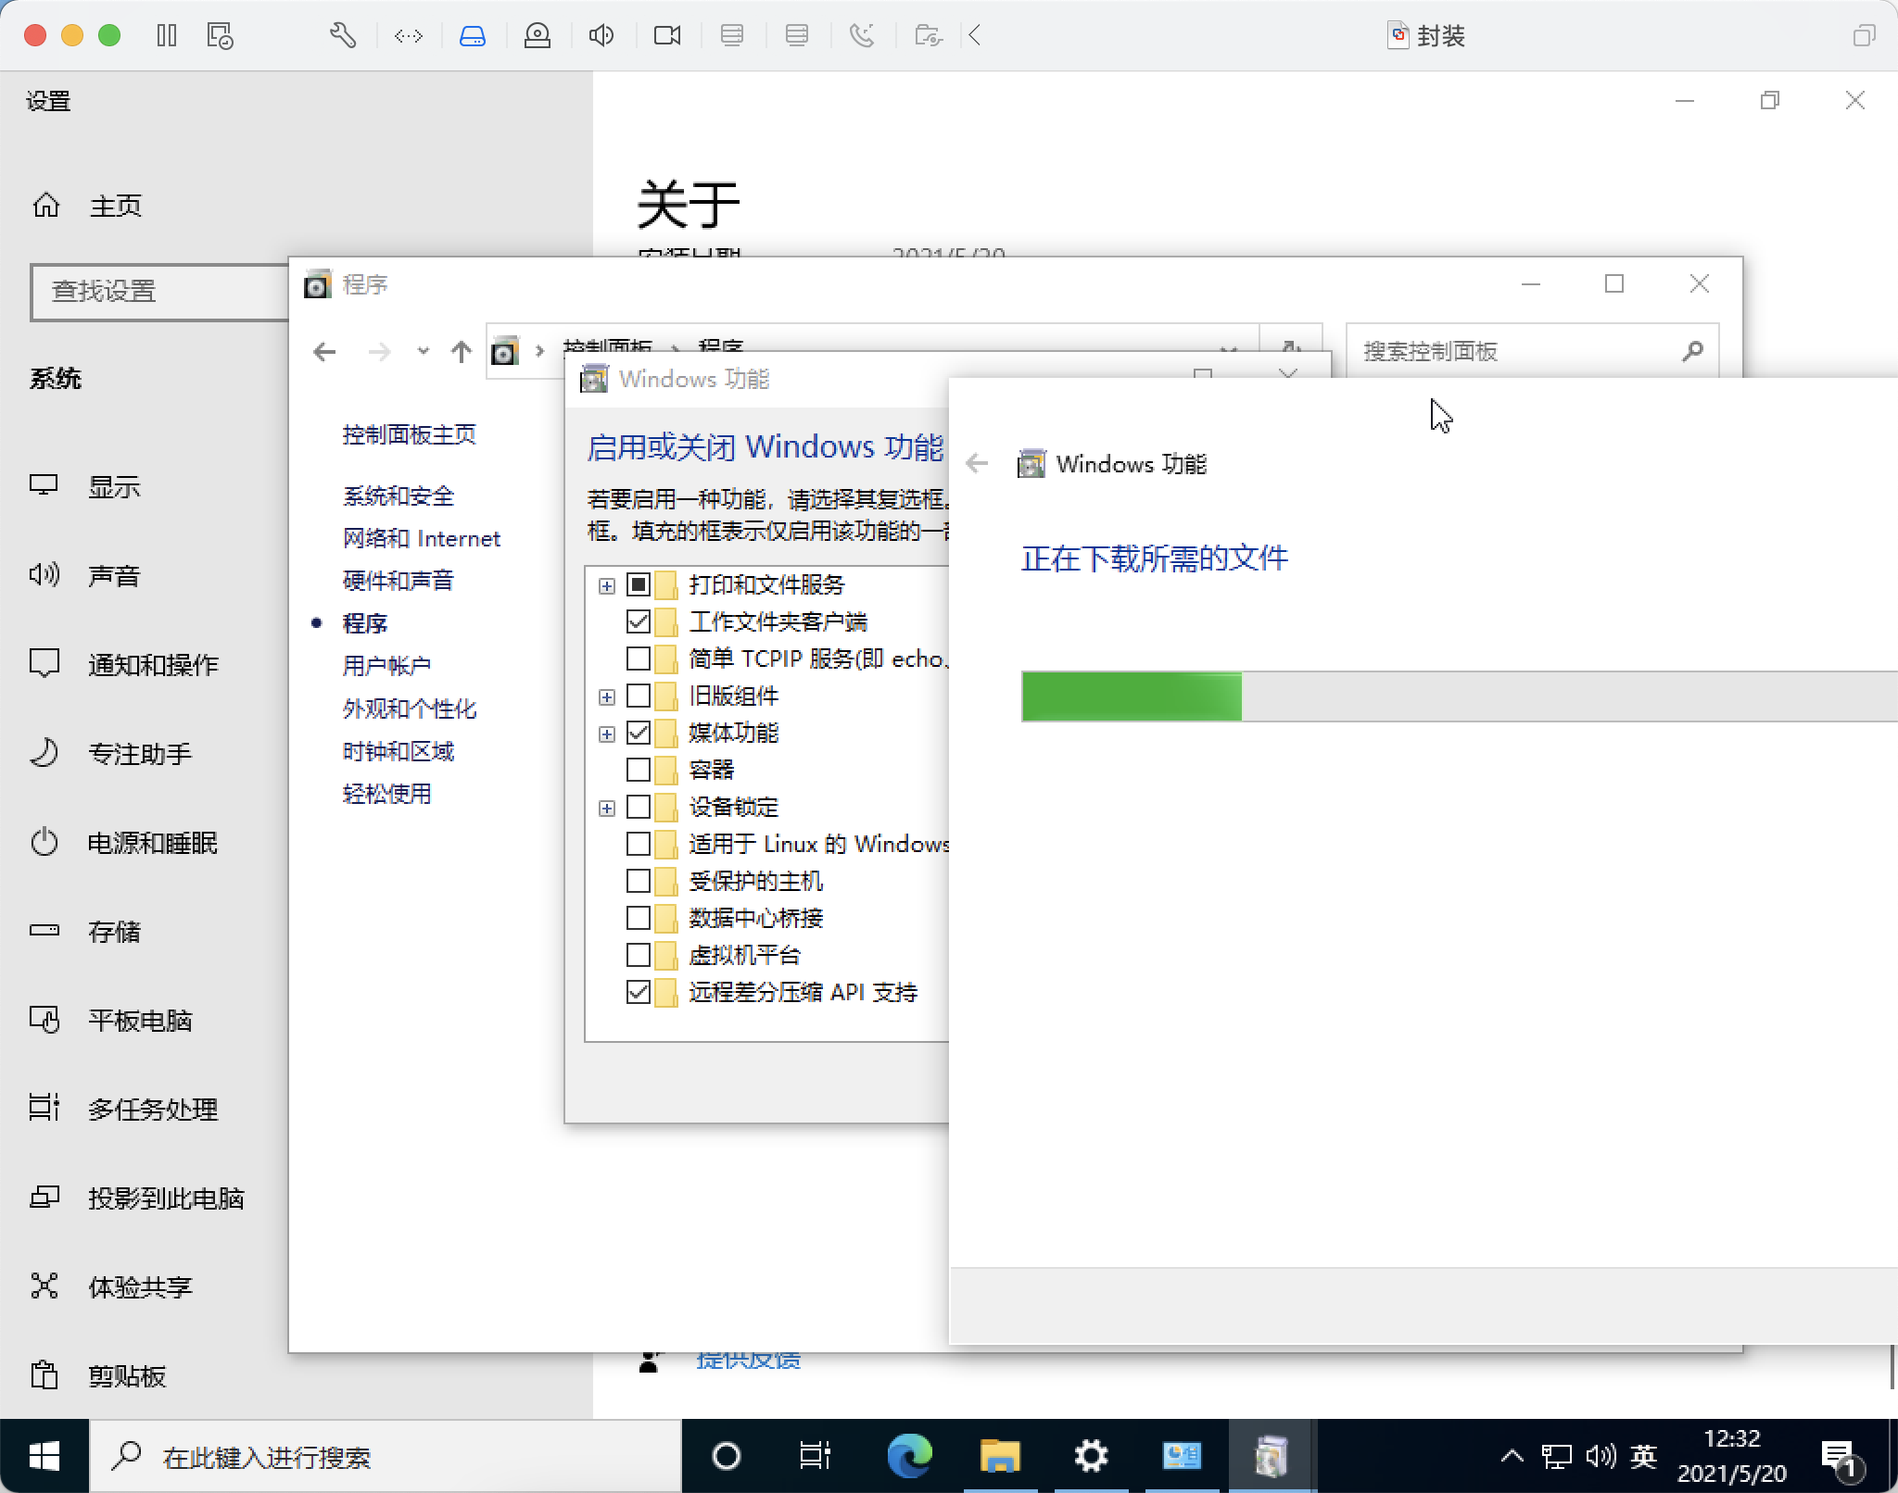Click the sound speaker icon in VM toolbar
Viewport: 1898px width, 1493px height.
tap(601, 36)
